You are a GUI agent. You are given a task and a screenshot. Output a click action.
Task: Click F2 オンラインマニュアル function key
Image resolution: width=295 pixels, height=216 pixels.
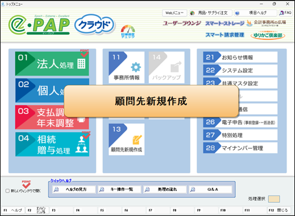[37, 210]
